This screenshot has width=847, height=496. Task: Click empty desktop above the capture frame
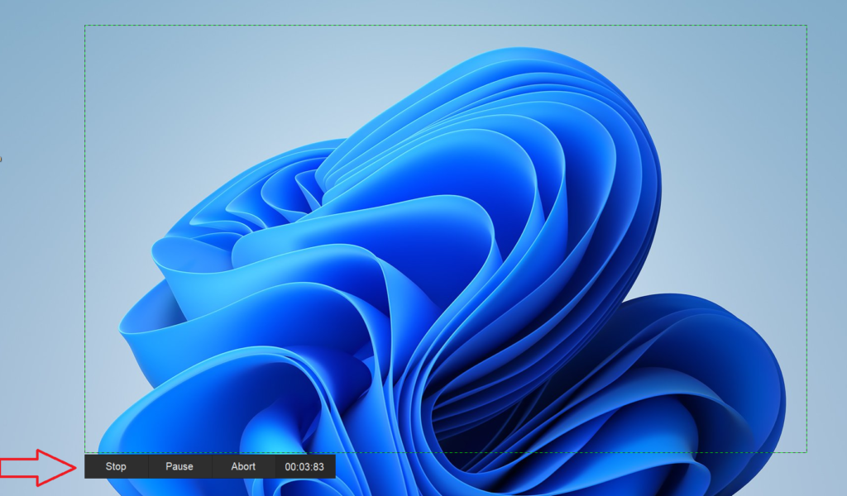tap(447, 12)
